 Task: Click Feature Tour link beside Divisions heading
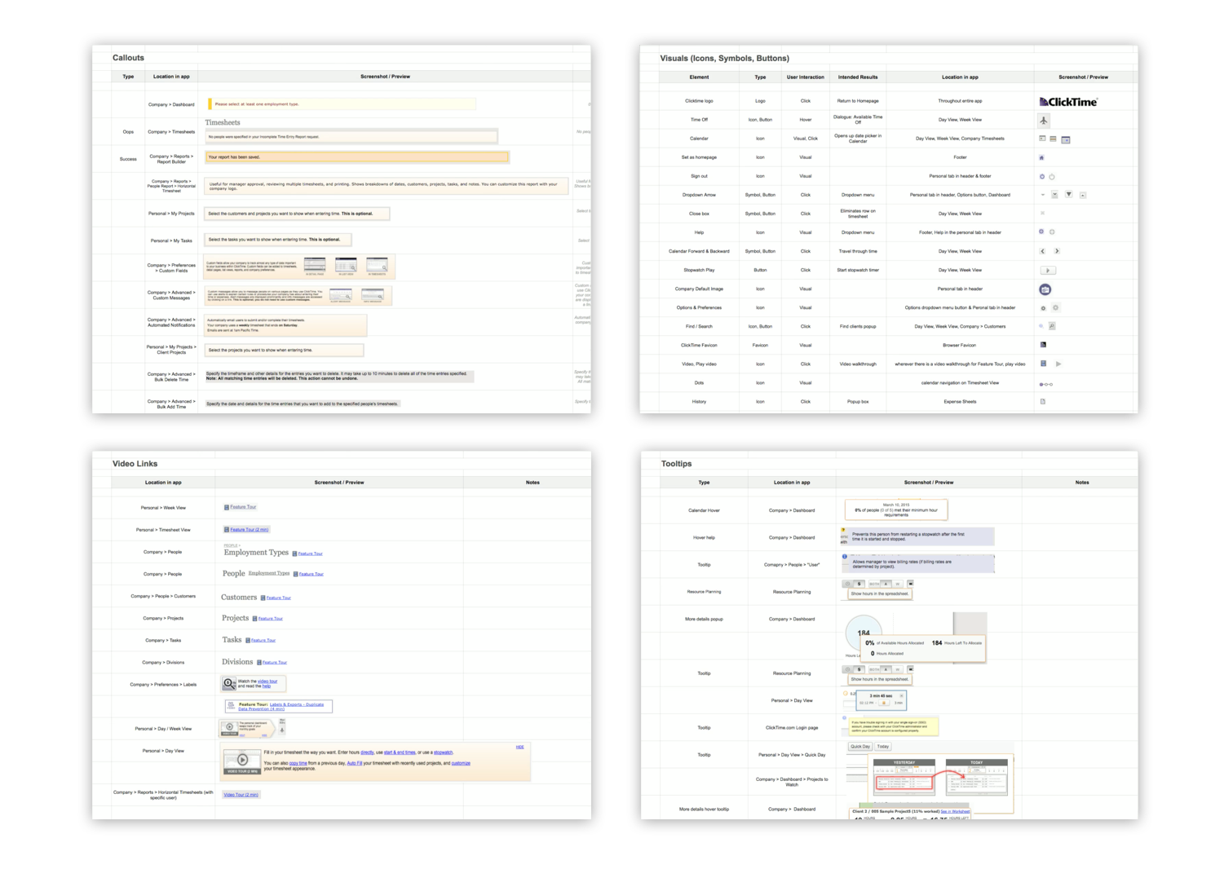pos(275,663)
